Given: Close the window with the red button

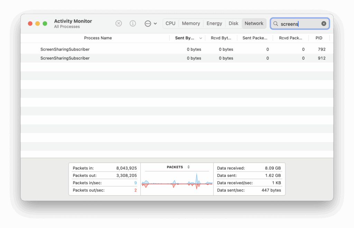Looking at the screenshot, I should [x=30, y=23].
